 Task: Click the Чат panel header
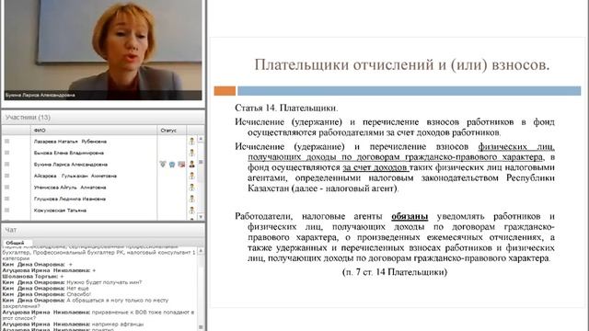(x=103, y=230)
